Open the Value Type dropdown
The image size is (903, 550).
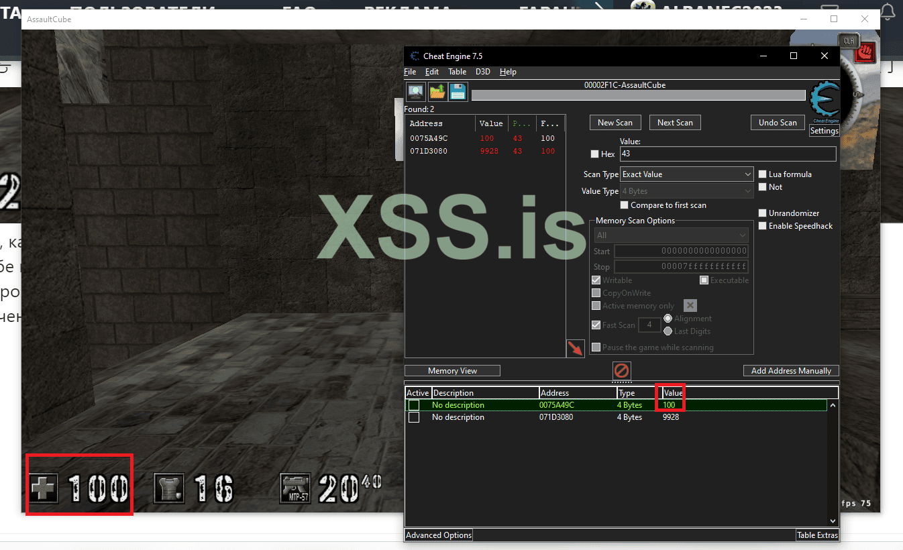[x=687, y=191]
